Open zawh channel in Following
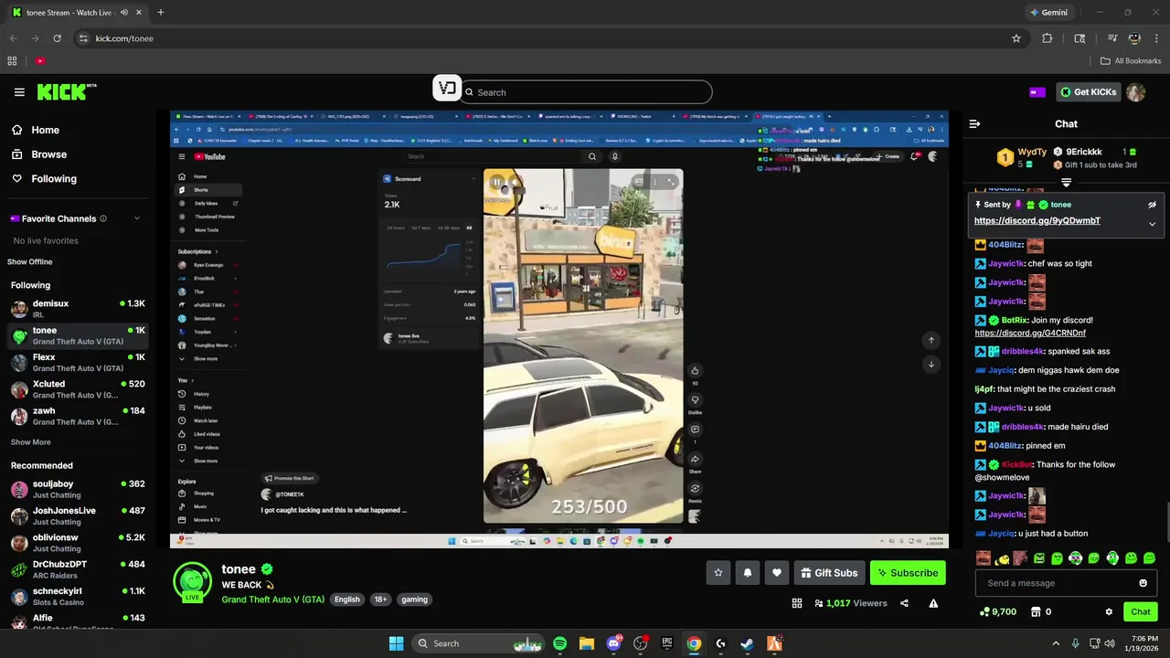The width and height of the screenshot is (1170, 658). [x=78, y=416]
